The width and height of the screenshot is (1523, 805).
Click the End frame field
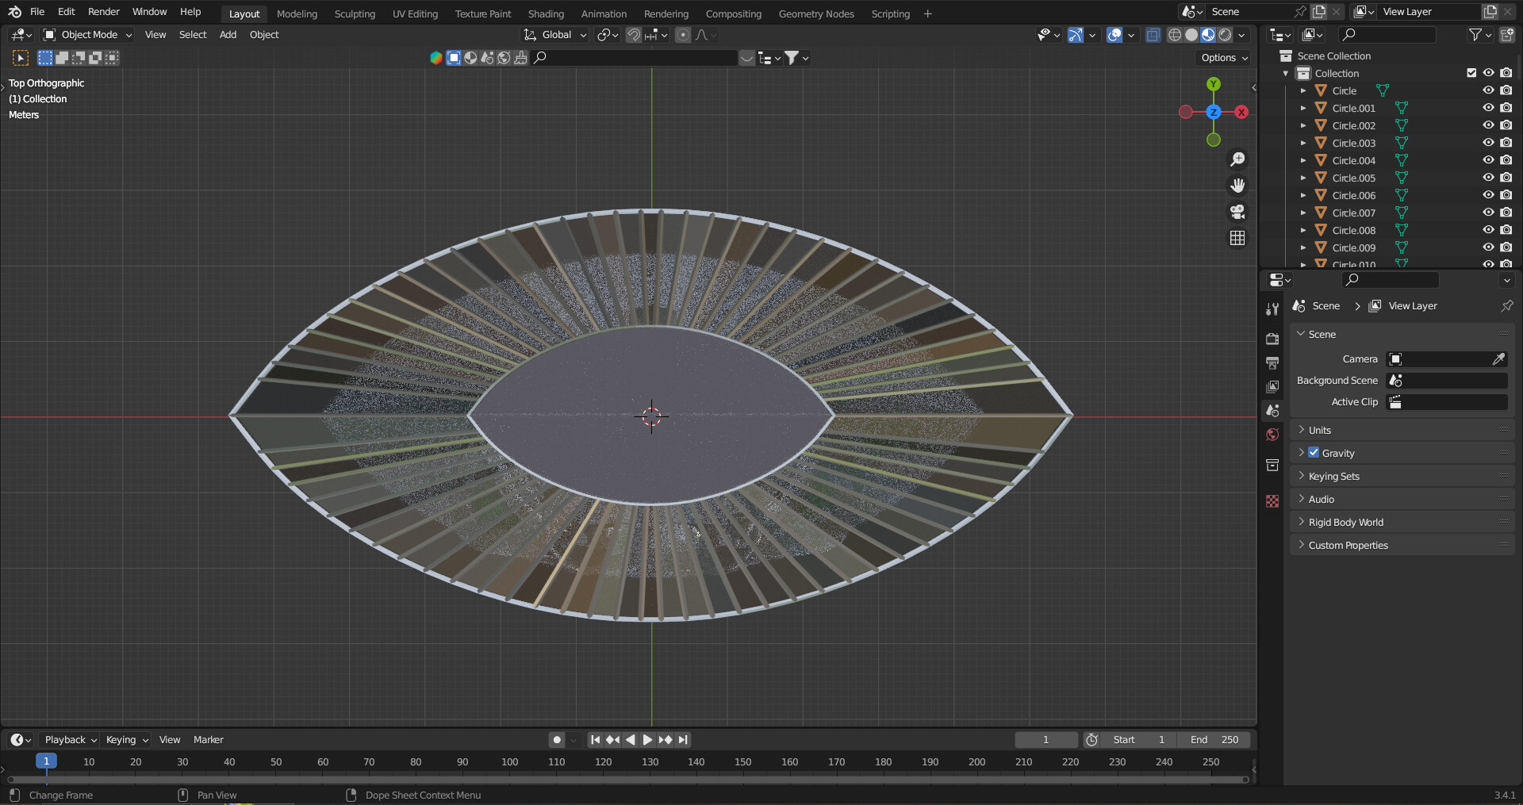pos(1214,739)
